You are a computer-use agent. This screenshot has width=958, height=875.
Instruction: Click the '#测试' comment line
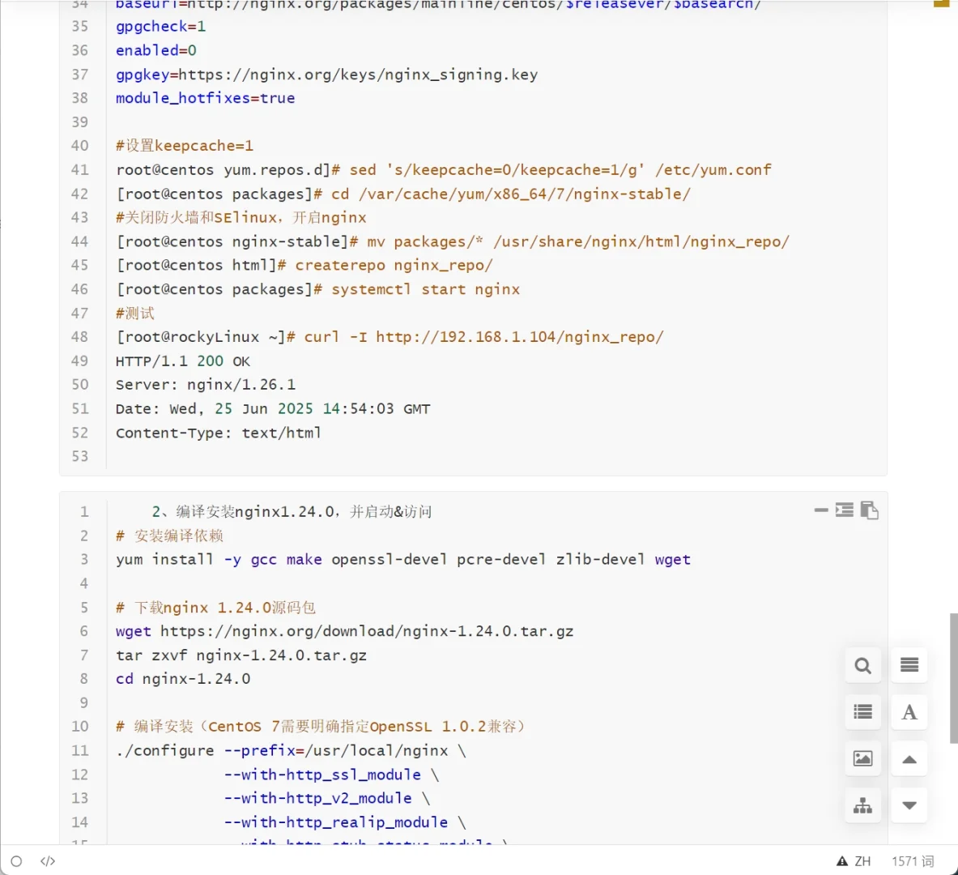(135, 313)
